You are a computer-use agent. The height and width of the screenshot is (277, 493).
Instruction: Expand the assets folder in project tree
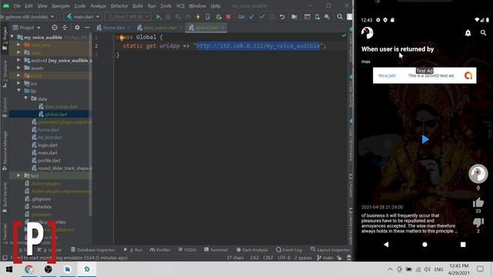tap(18, 68)
